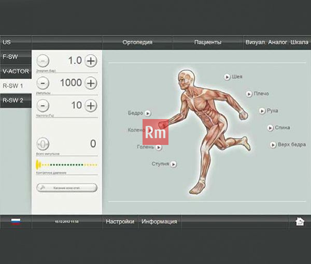Open the Ступня body region arrow
Viewport: 311px width, 264px height.
coord(174,164)
